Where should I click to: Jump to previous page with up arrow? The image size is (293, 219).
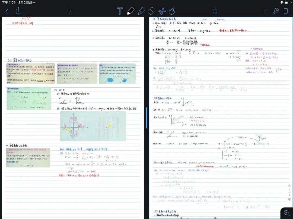point(289,185)
